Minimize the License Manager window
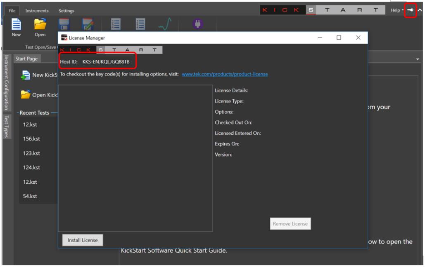Screen dimensions: 425x267 [x=320, y=37]
